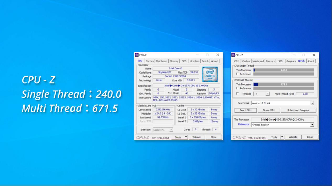The image size is (332, 186).
Task: Open Memory tab in right window
Action: pos(270,61)
